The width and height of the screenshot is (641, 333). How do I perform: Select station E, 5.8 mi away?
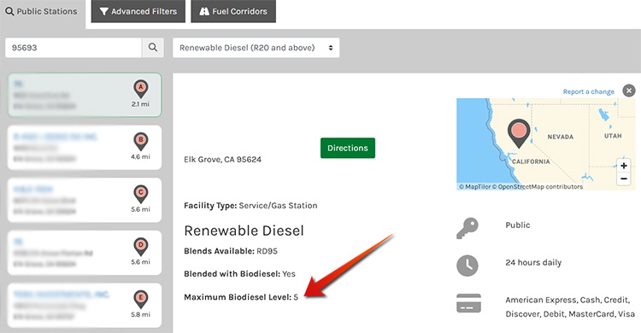click(x=85, y=305)
